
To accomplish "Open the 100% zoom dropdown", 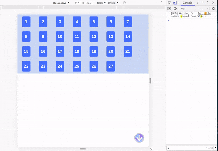I will (x=101, y=3).
